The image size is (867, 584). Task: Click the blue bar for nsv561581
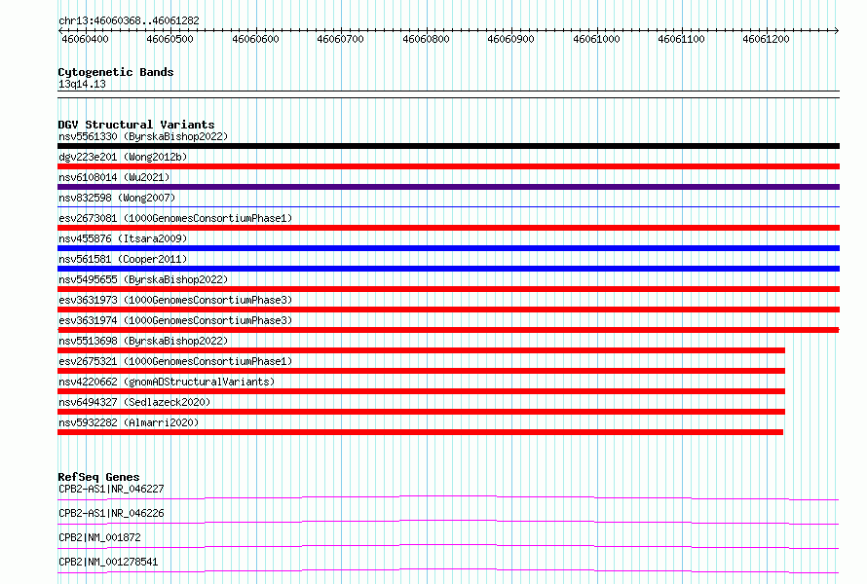coord(448,269)
